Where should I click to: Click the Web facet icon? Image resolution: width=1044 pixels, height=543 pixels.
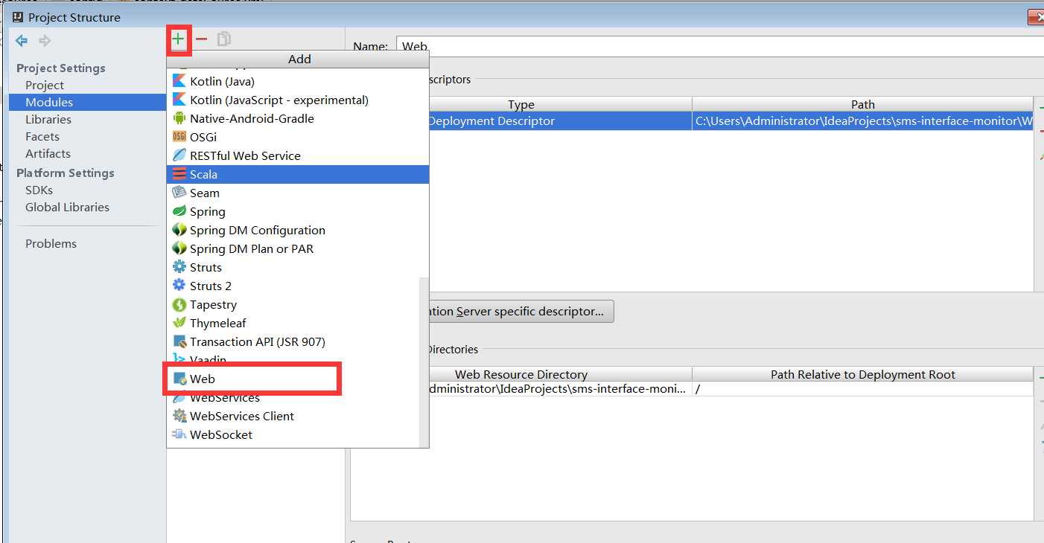pyautogui.click(x=179, y=379)
